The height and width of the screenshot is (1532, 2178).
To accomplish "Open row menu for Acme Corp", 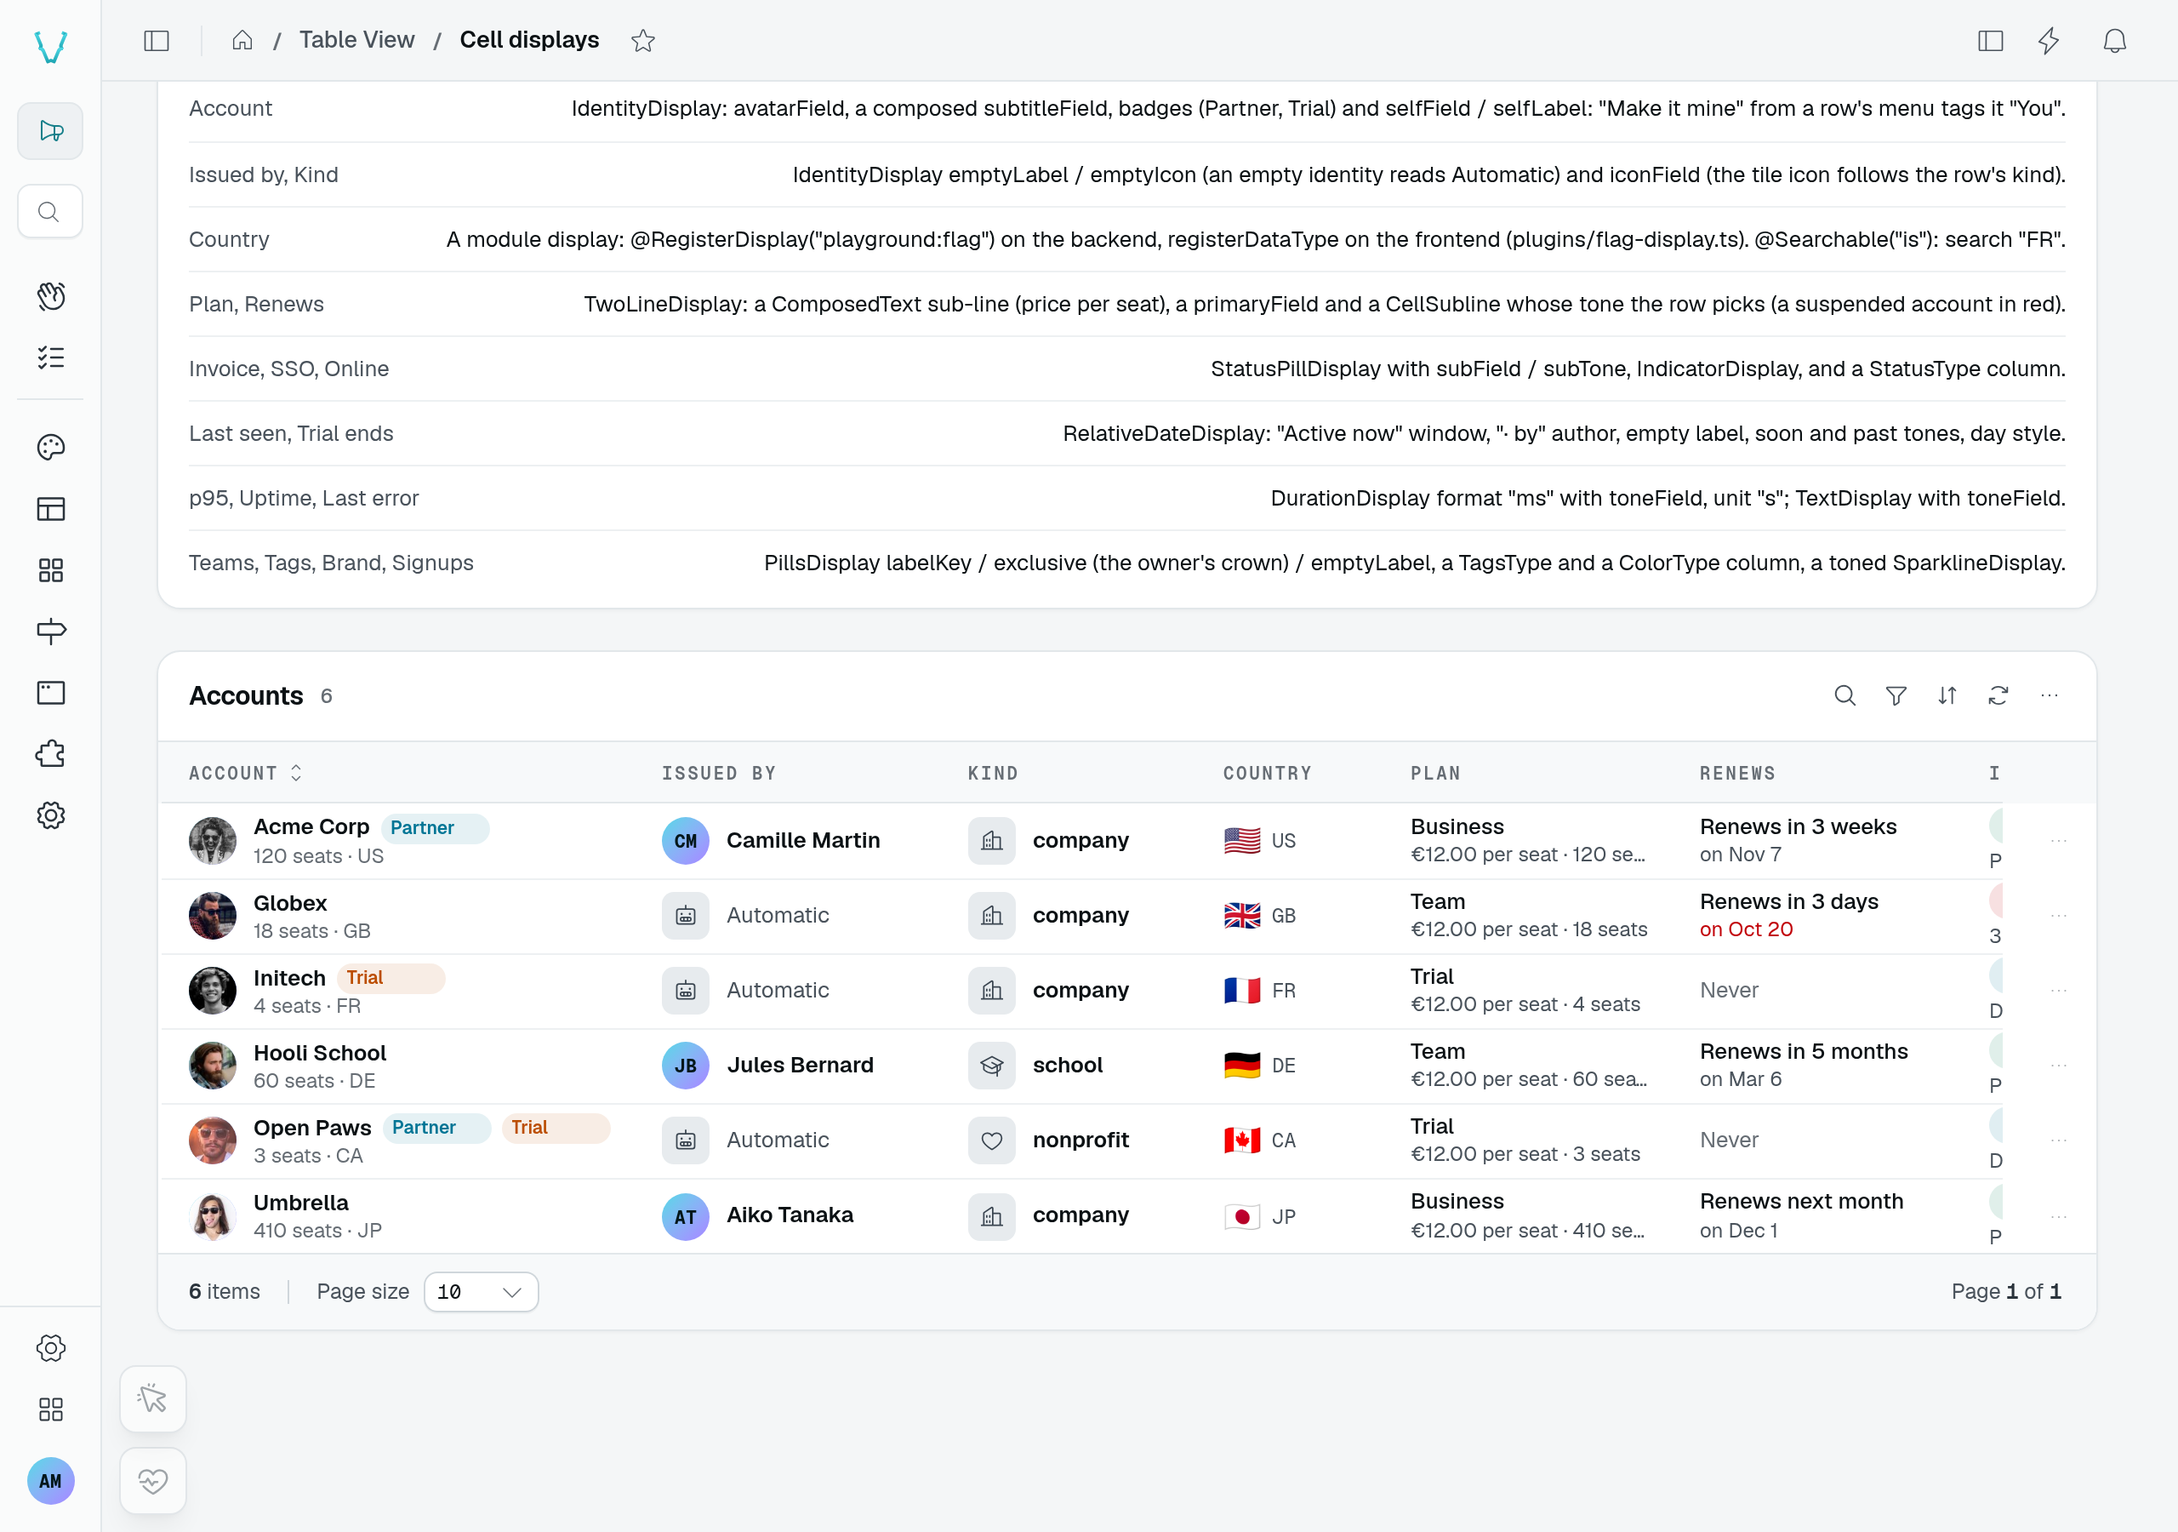I will point(2057,841).
